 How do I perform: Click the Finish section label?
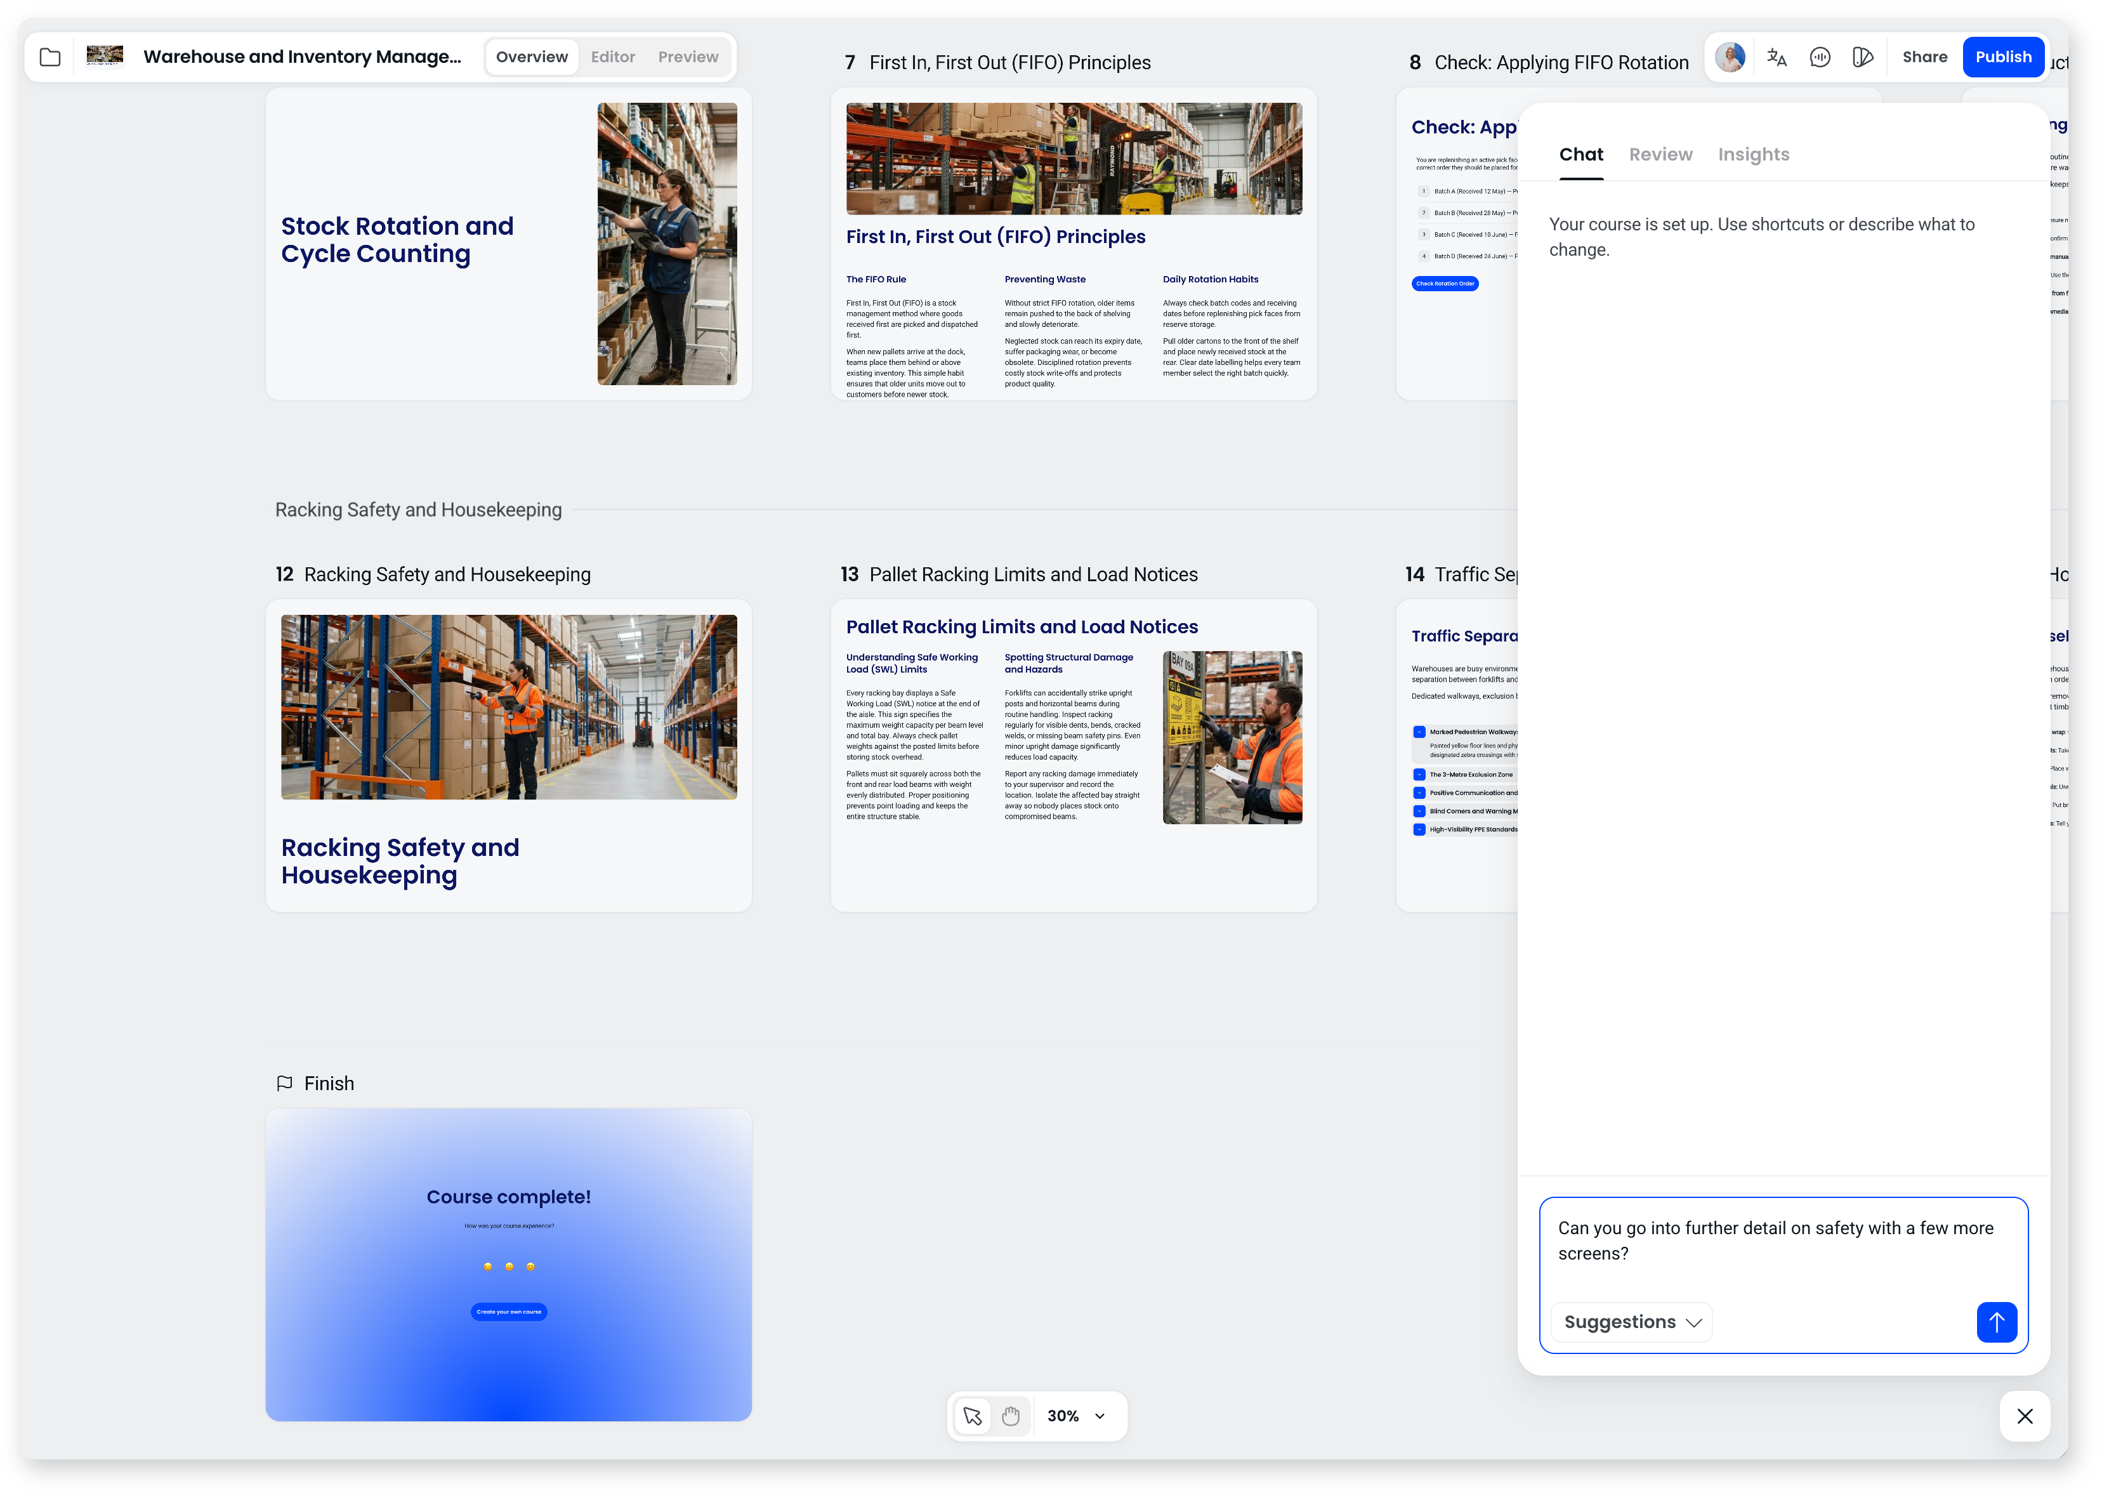click(x=329, y=1083)
